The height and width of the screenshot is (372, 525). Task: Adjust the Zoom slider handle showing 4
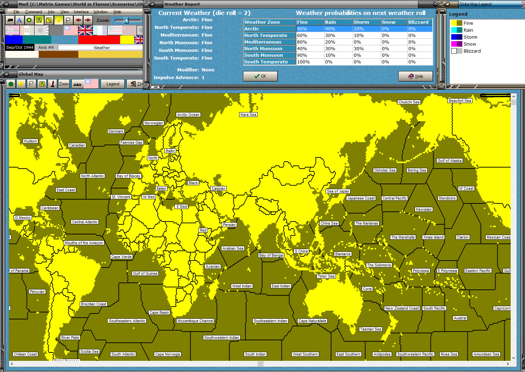(126, 21)
